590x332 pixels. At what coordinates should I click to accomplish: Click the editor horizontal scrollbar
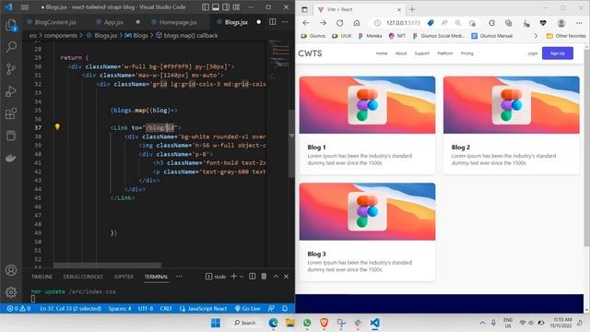tap(107, 265)
